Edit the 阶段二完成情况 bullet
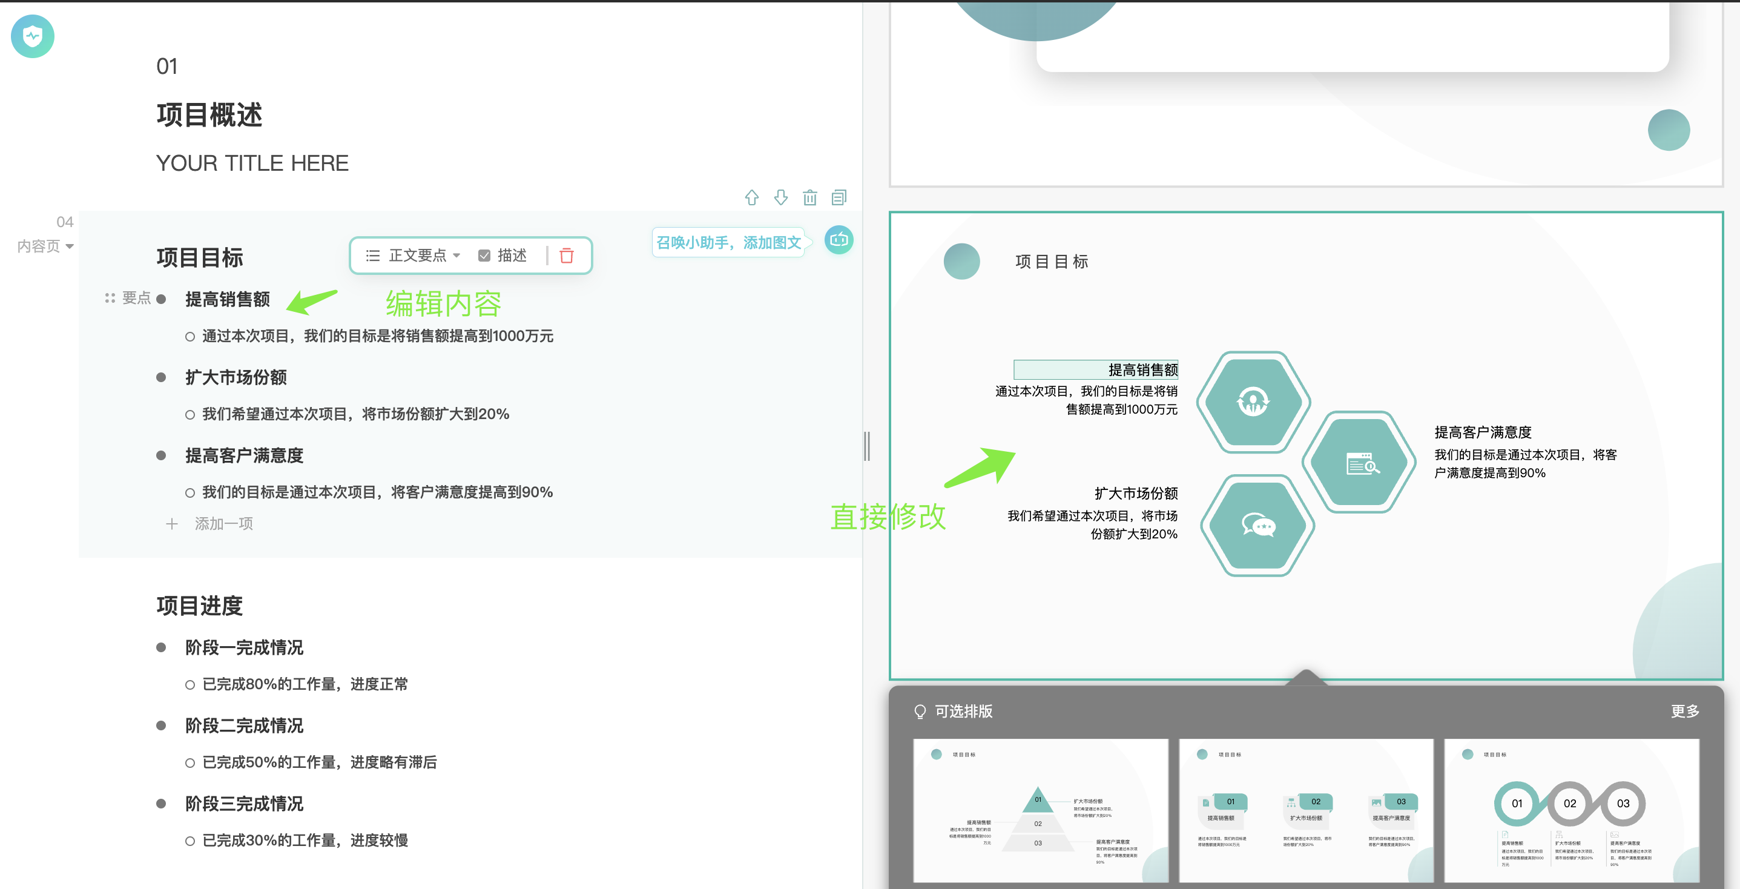 244,725
